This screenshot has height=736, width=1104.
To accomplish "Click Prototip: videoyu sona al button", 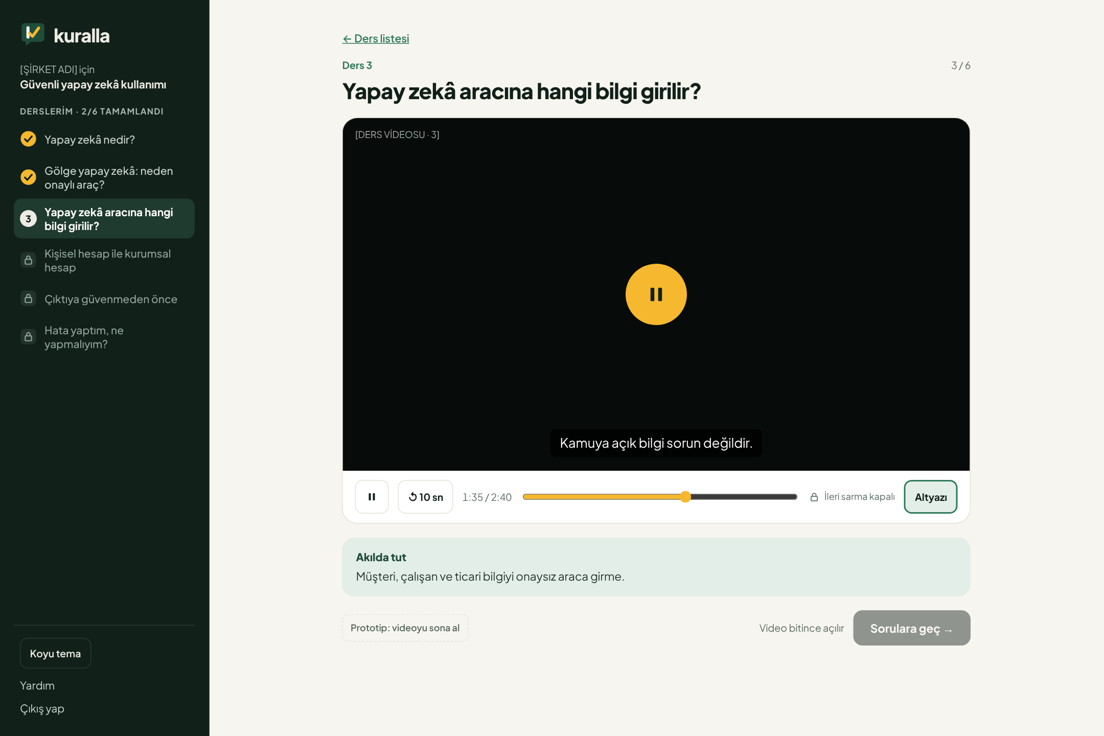I will click(x=405, y=628).
